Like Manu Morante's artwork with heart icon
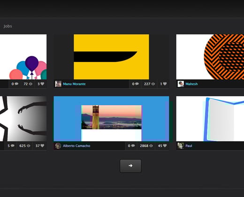The image size is (244, 197). (165, 84)
